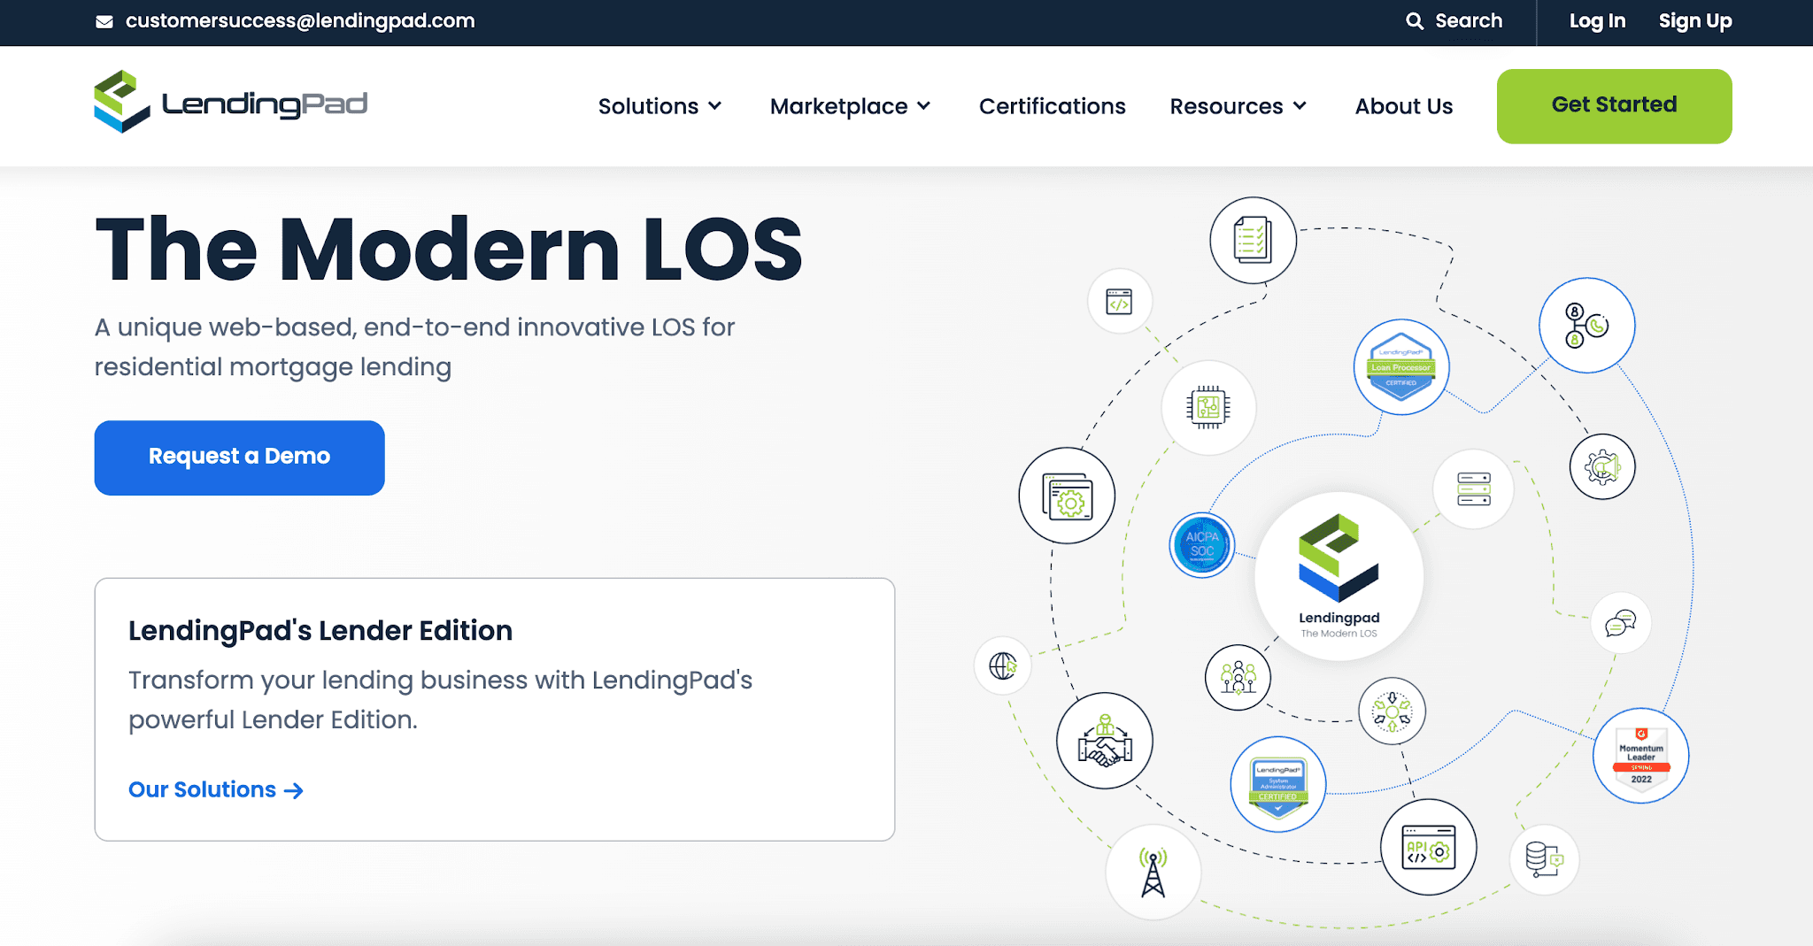The width and height of the screenshot is (1813, 946).
Task: Click the database chat icon circle
Action: point(1544,859)
